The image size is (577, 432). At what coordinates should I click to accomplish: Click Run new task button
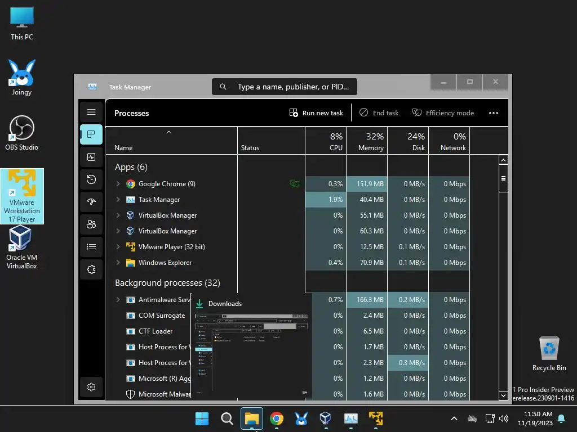point(316,112)
